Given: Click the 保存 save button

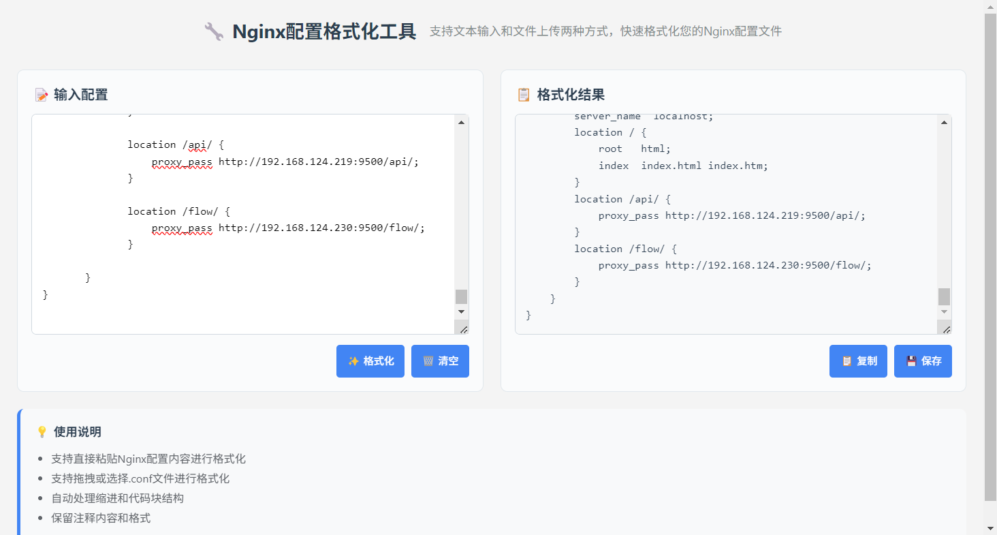Looking at the screenshot, I should (x=923, y=361).
